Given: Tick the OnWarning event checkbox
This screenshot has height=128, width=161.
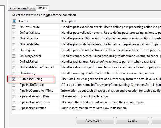Looking at the screenshot, I should (x=14, y=73).
